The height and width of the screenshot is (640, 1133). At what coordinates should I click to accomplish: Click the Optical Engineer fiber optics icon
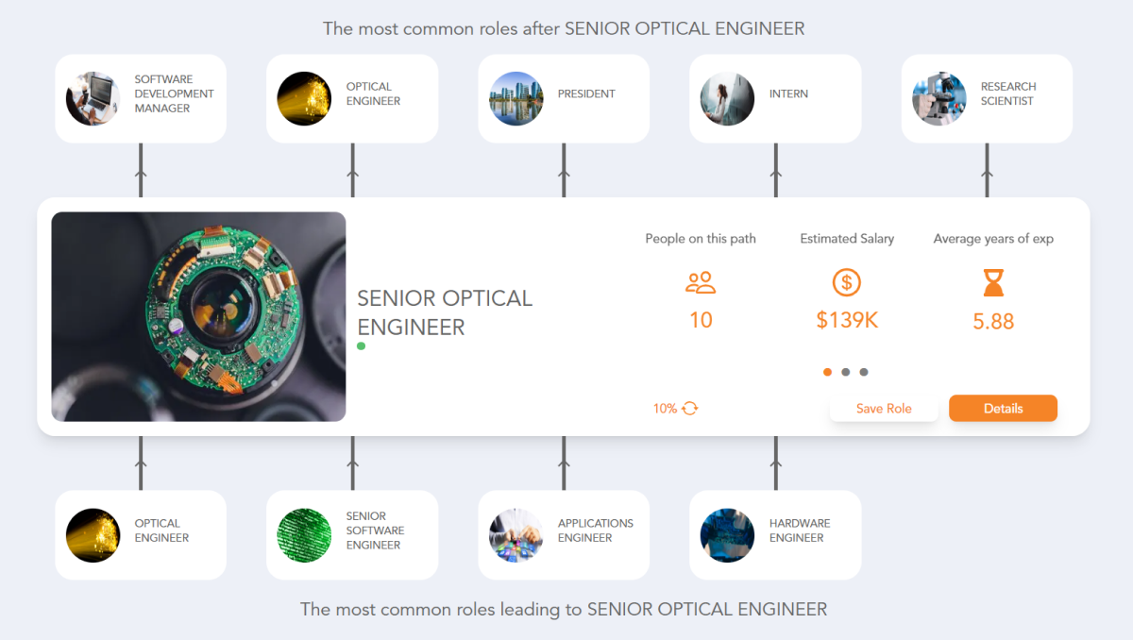click(x=304, y=98)
